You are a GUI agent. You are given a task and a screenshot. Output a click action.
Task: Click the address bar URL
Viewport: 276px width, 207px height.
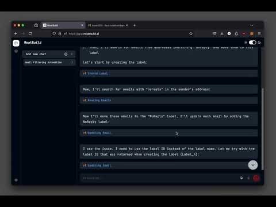coord(84,34)
